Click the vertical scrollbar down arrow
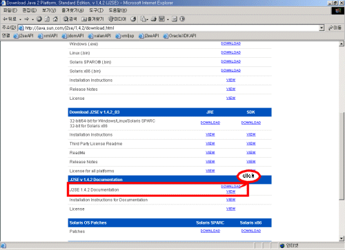The width and height of the screenshot is (345, 250). point(342,239)
